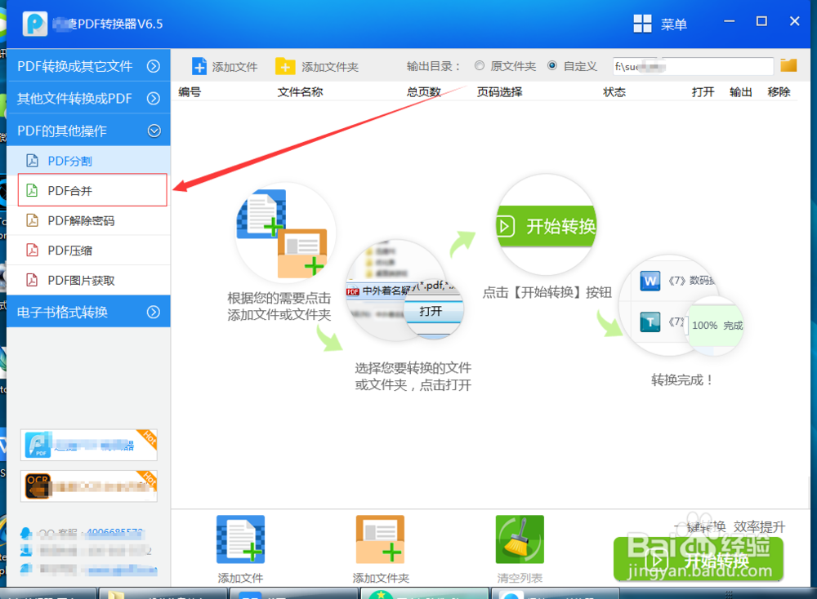Click the 清空列表 label
The image size is (817, 599).
(x=520, y=578)
